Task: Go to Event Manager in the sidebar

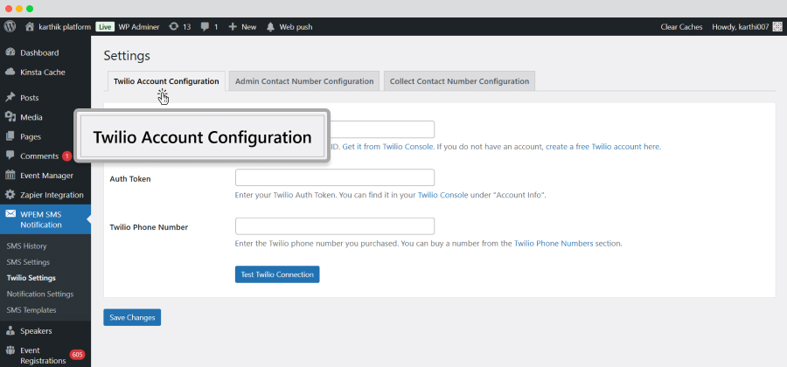Action: click(45, 176)
